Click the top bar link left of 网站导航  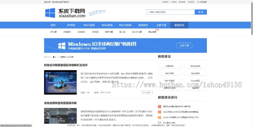(x=191, y=2)
